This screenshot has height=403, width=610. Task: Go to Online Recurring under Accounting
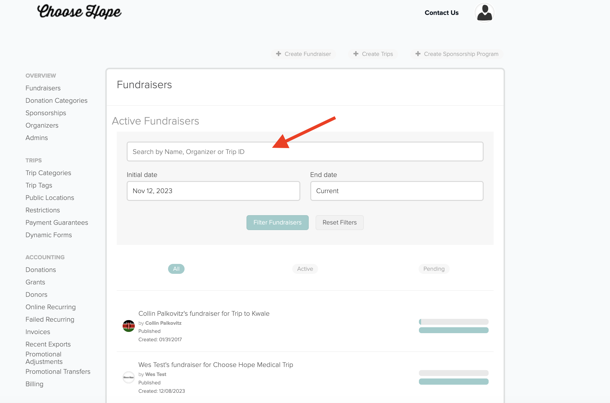click(x=50, y=307)
